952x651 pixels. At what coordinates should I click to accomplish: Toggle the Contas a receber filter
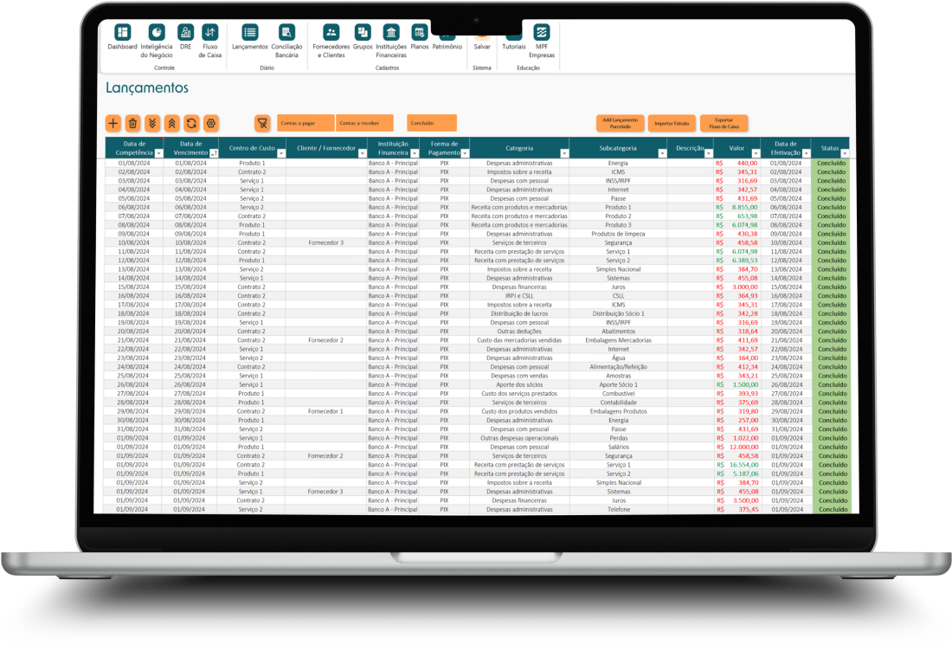point(364,123)
